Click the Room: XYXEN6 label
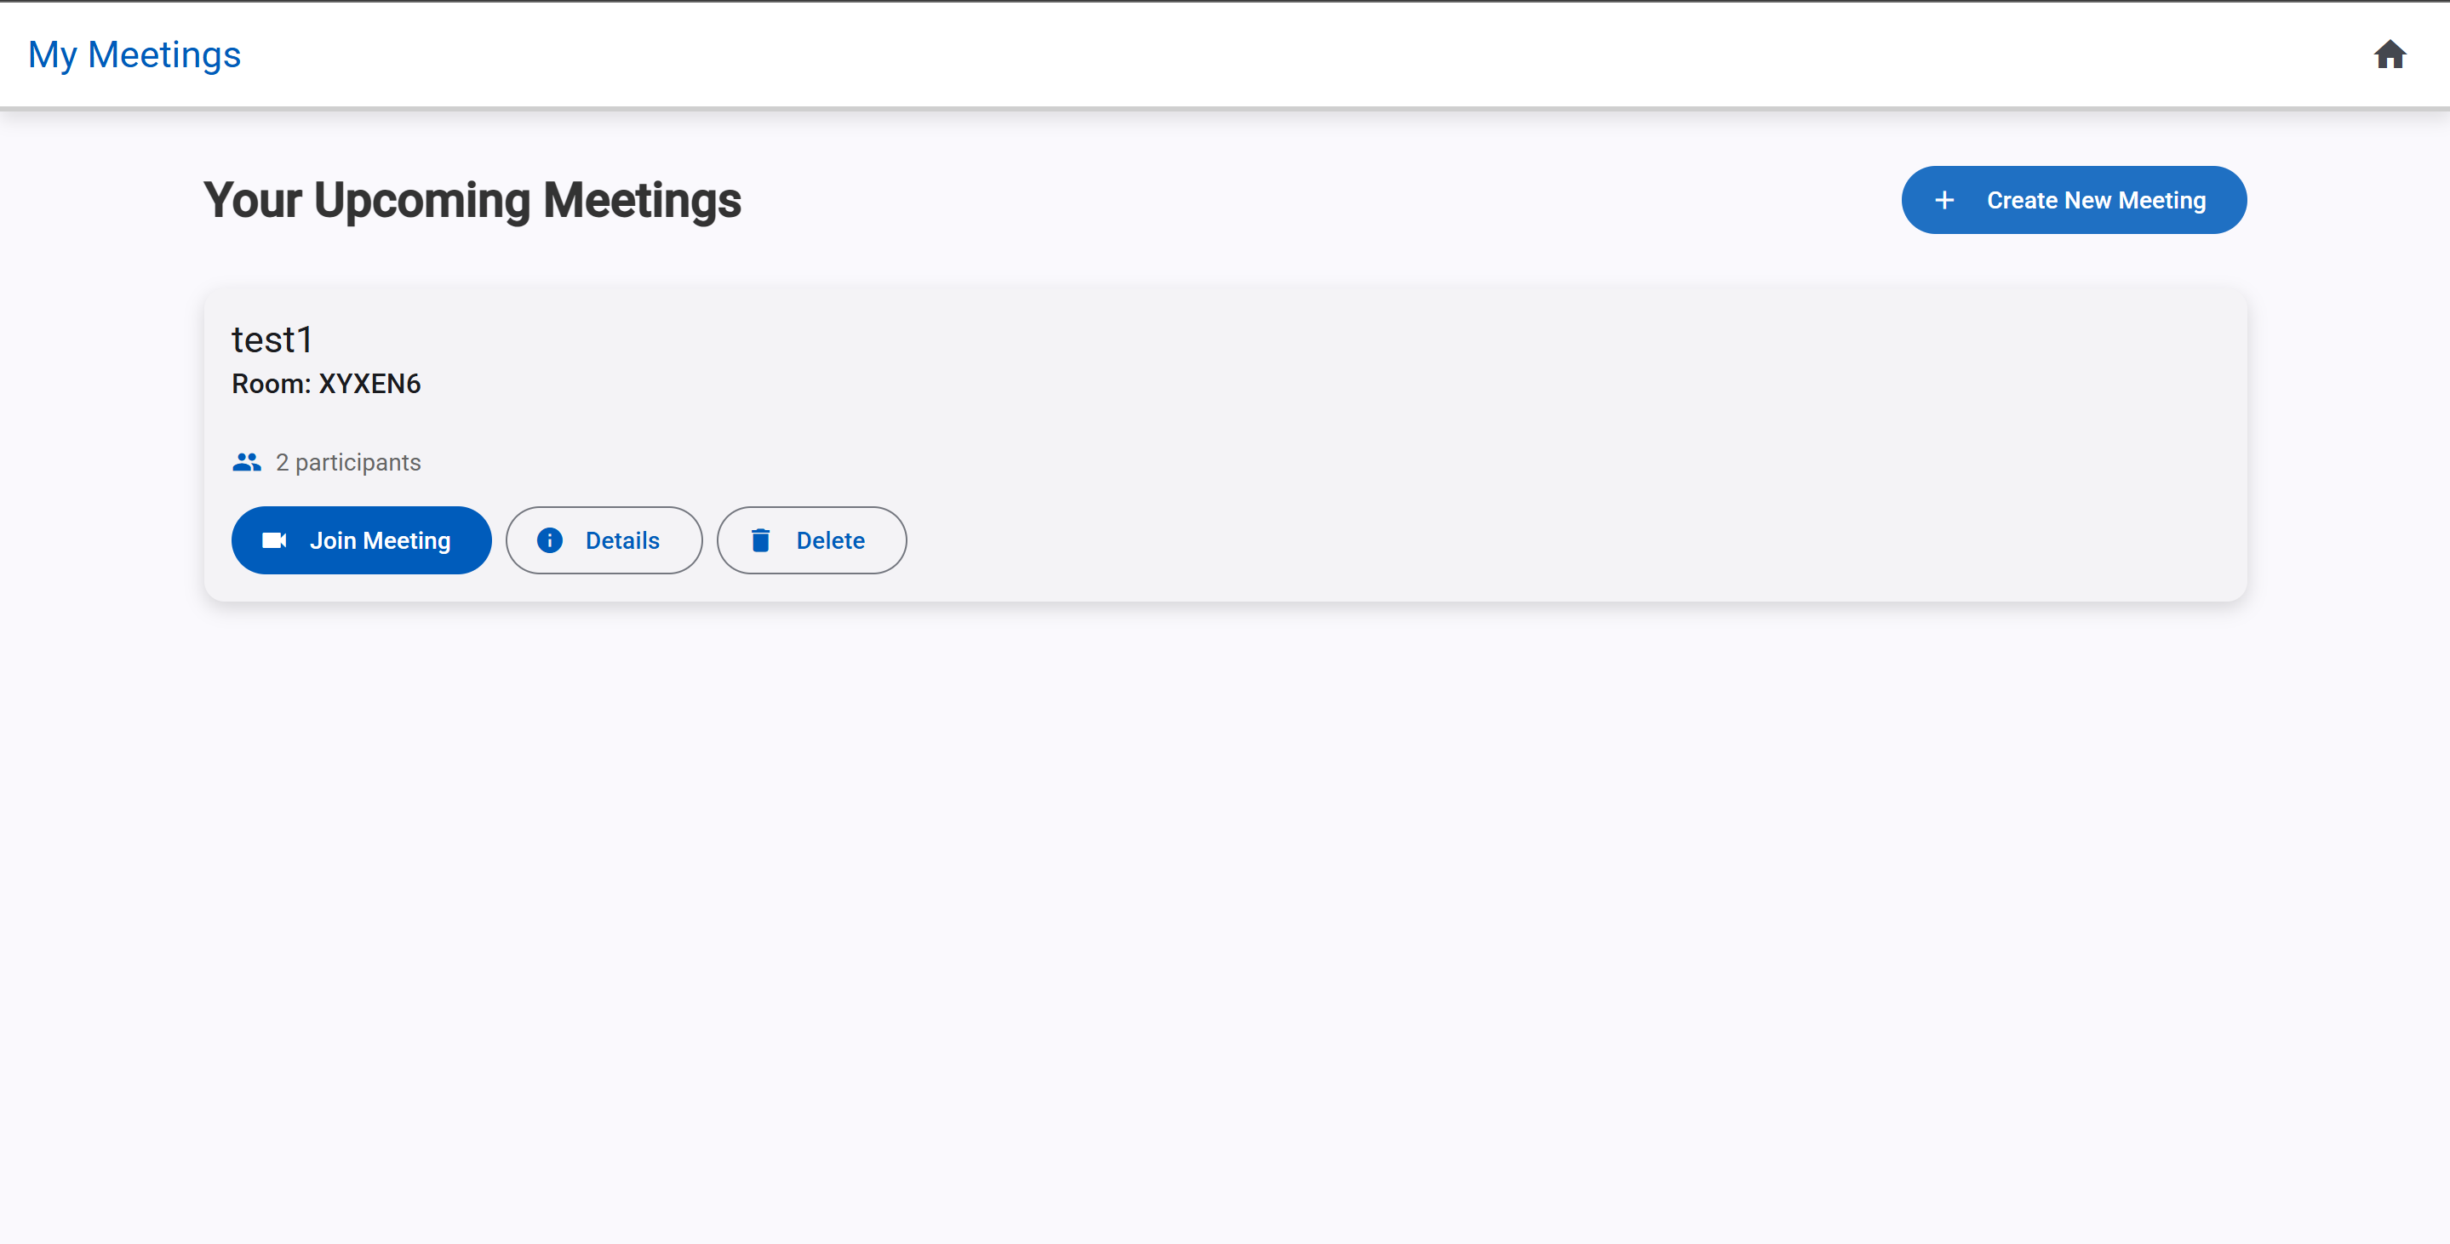Viewport: 2450px width, 1244px height. coord(326,384)
